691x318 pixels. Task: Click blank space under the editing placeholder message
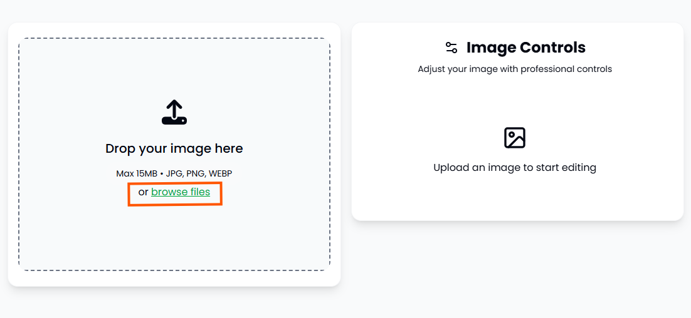coord(514,197)
